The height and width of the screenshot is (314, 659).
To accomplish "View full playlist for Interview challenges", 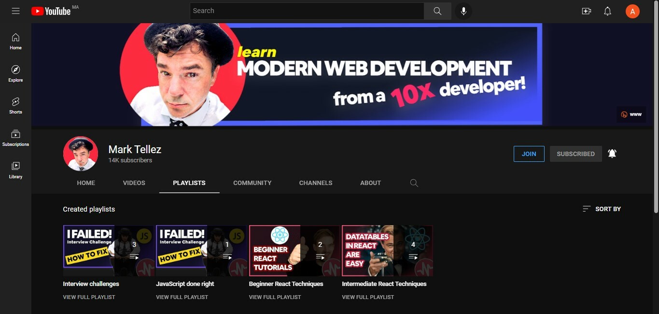I will coord(89,297).
